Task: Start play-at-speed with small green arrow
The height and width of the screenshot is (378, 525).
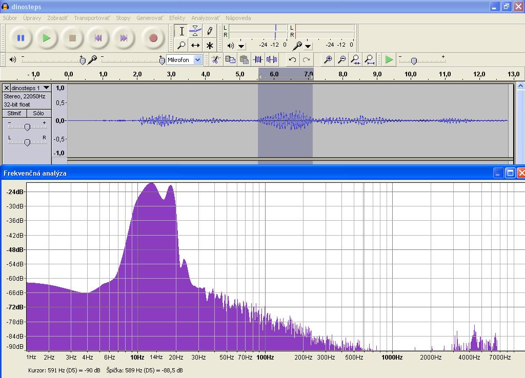Action: point(389,60)
